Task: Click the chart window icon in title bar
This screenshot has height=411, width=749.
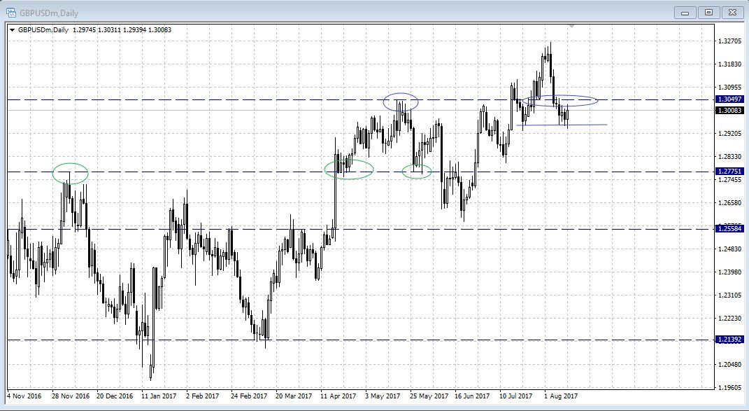Action: (10, 12)
